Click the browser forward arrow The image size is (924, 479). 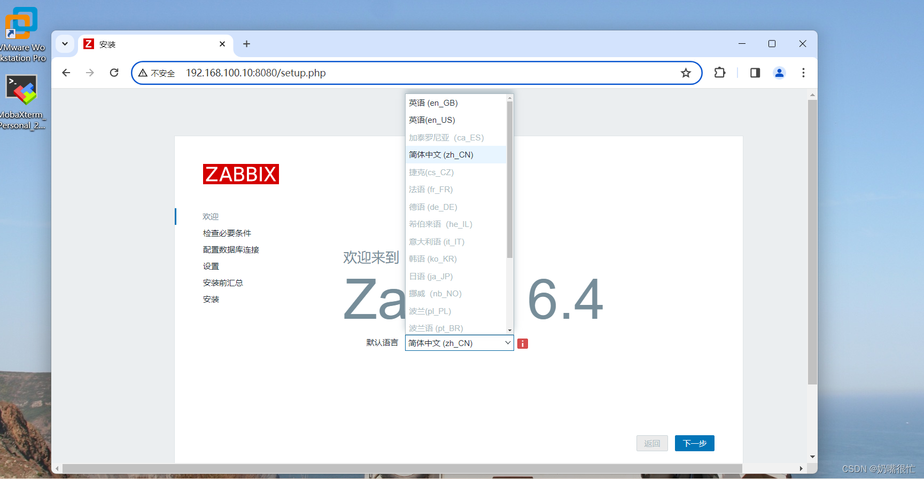point(90,73)
